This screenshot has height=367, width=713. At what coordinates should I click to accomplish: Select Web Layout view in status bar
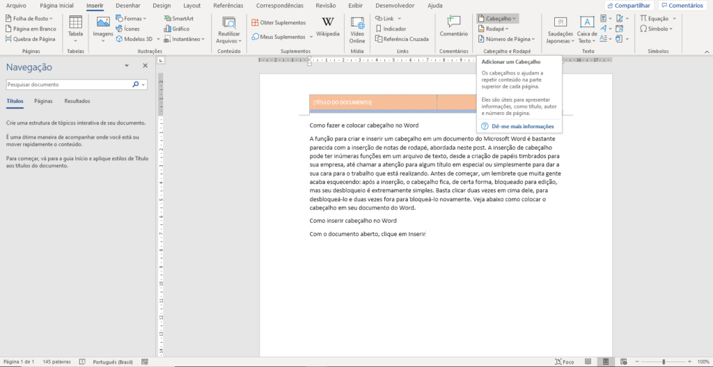pos(622,362)
